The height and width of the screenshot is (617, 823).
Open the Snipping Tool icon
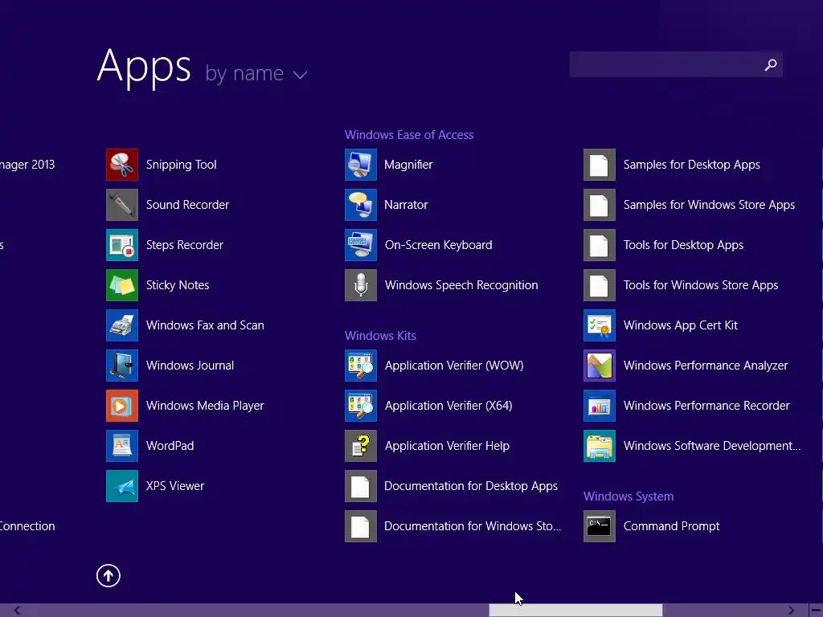coord(122,165)
